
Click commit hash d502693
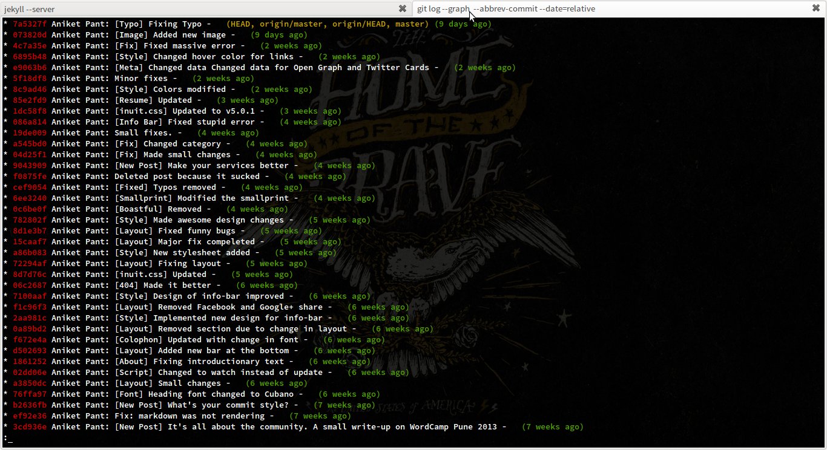(30, 351)
